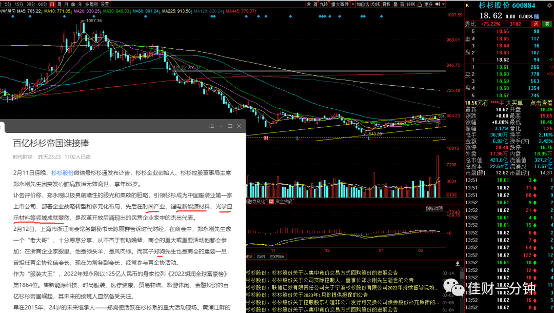The height and width of the screenshot is (313, 554).
Task: Download announcements with the download arrow icon
Action: pos(458,264)
